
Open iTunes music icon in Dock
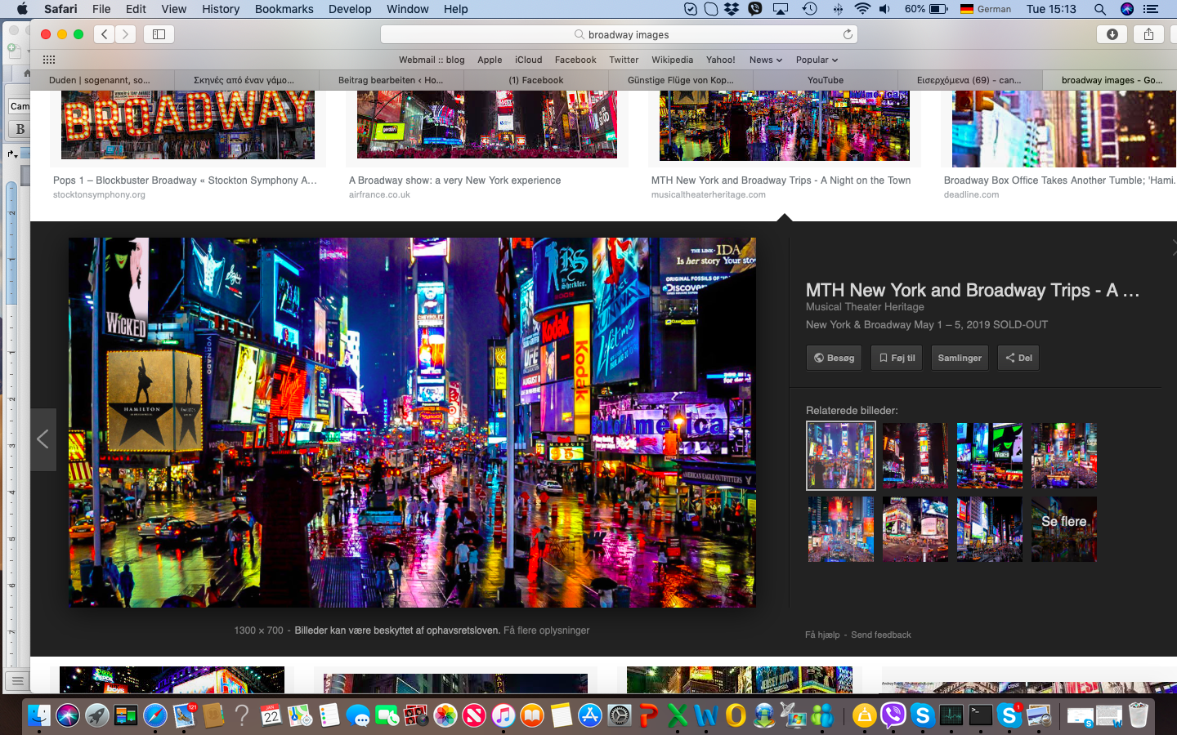click(x=503, y=716)
